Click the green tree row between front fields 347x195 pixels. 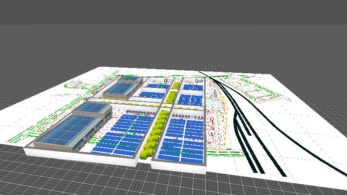155,132
